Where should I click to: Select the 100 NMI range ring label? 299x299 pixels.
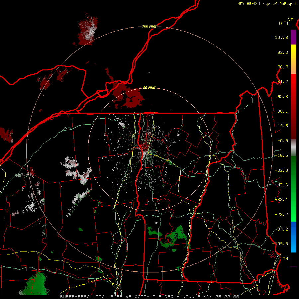tap(149, 26)
